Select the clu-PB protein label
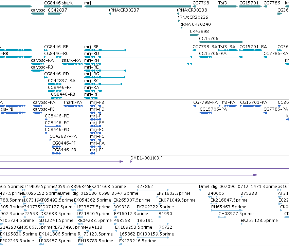289x246 pixels. (7, 109)
